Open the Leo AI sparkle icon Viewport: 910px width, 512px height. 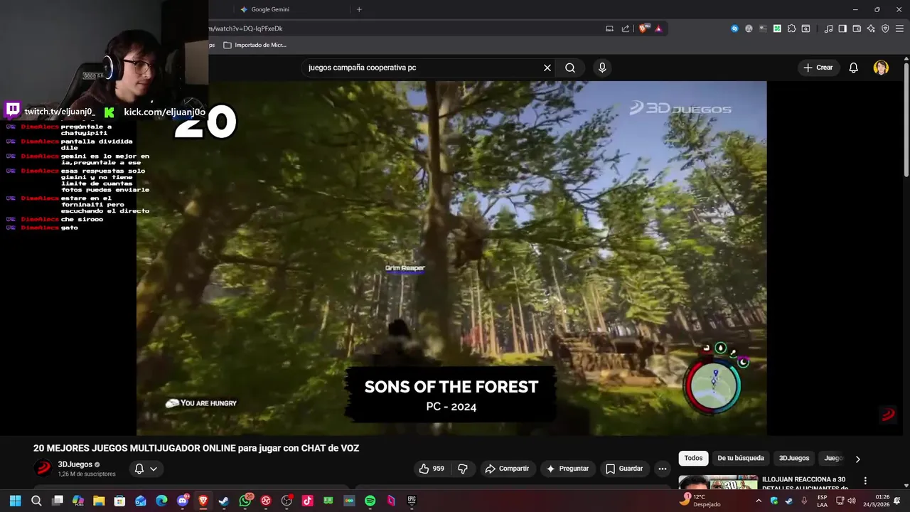tap(871, 28)
